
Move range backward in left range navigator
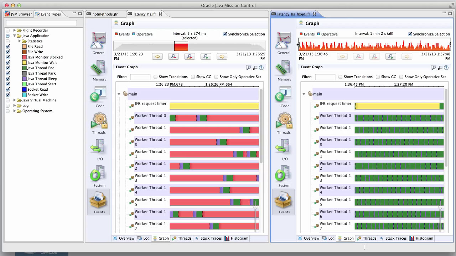pos(157,57)
